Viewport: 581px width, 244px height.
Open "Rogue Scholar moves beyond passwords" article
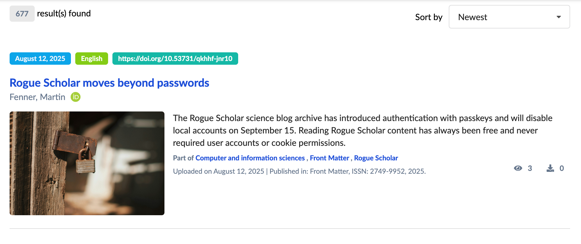coord(109,83)
